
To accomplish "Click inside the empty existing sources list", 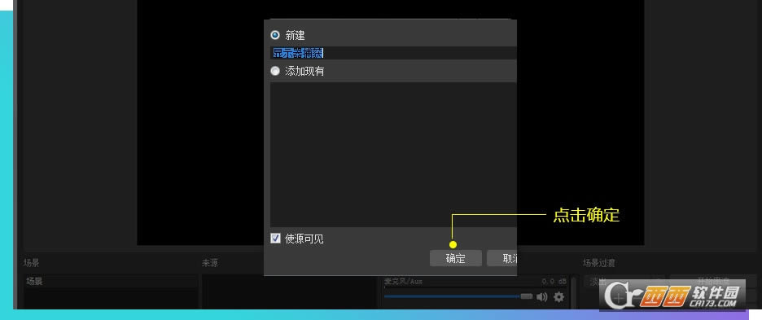I will click(x=393, y=154).
